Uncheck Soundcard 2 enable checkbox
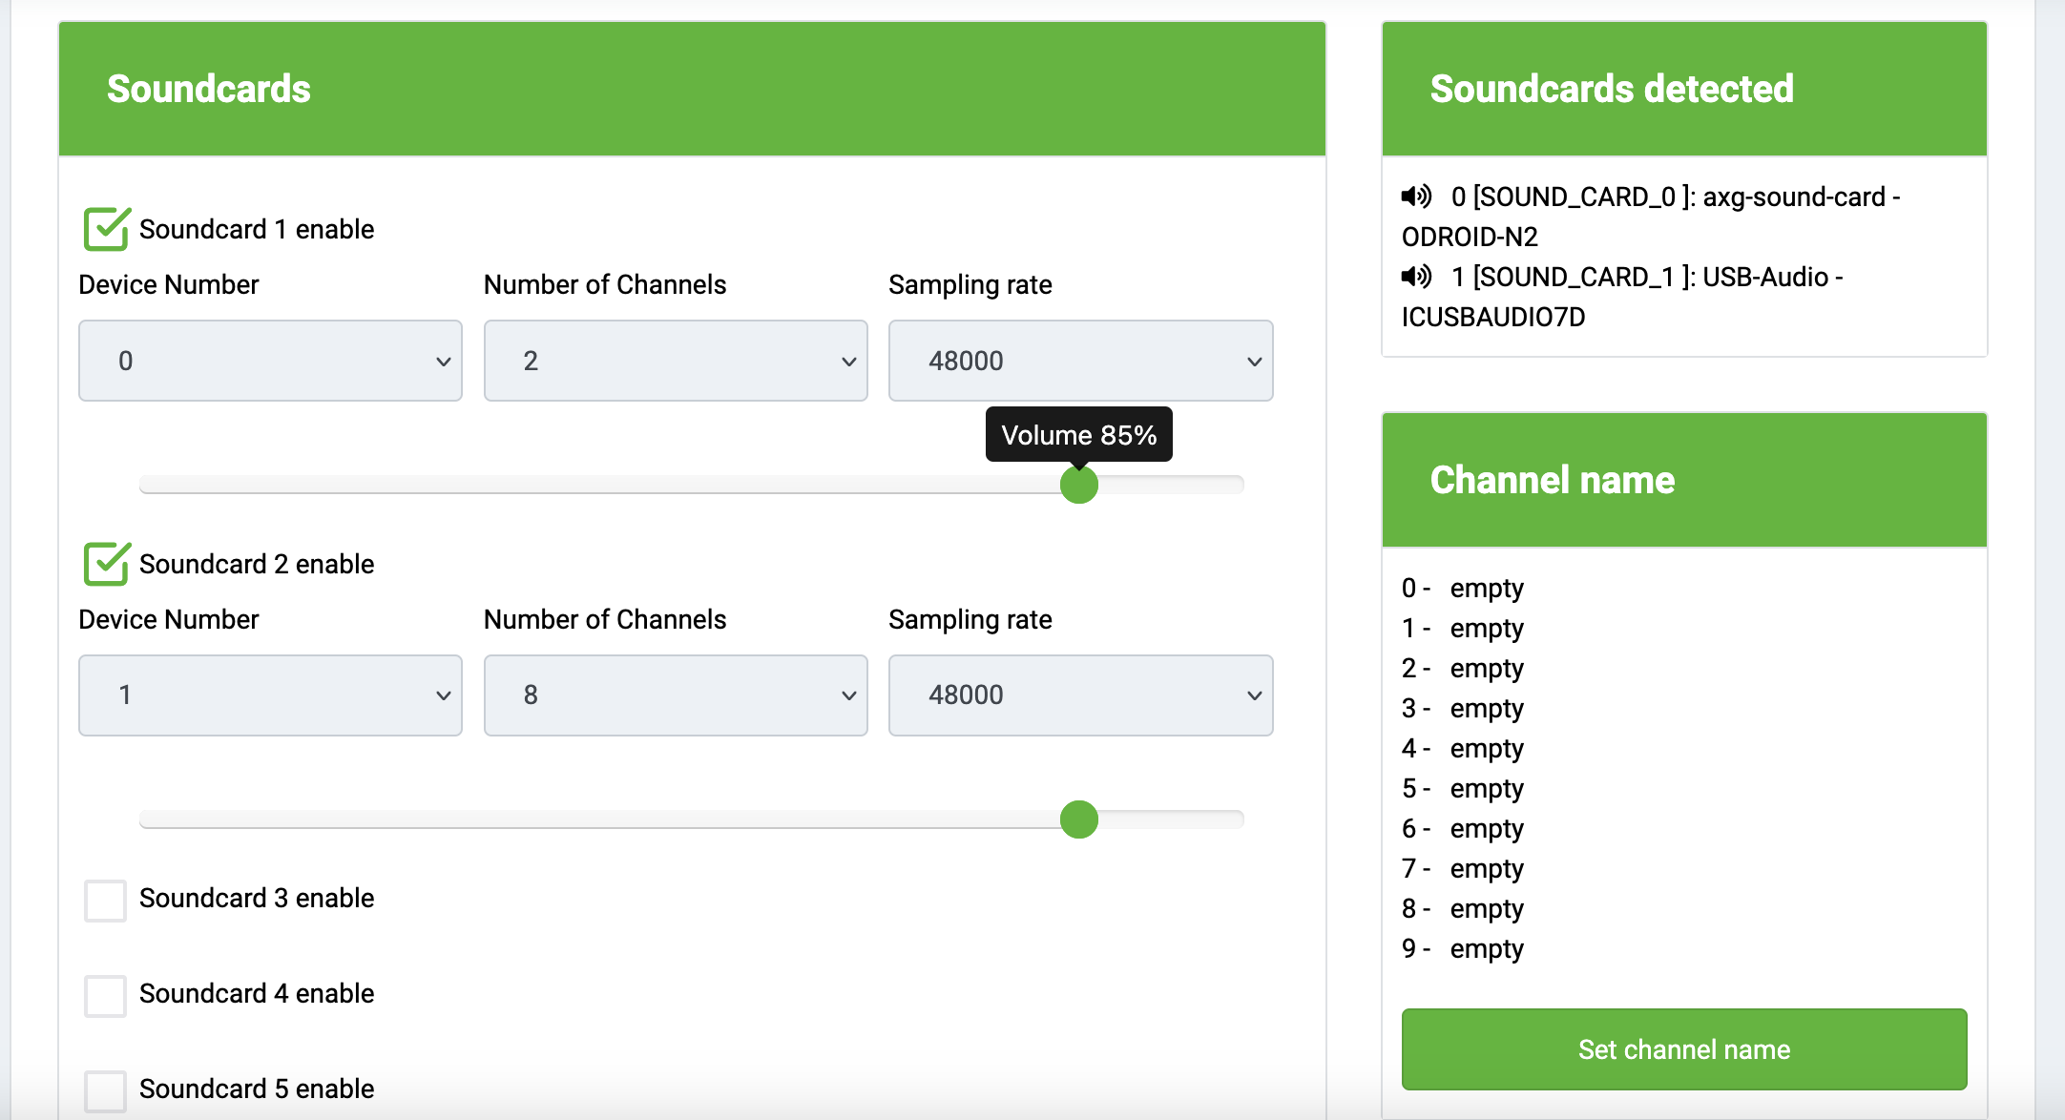 106,564
